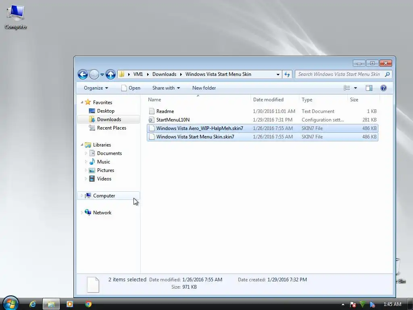The width and height of the screenshot is (413, 310).
Task: Select Network in navigation pane
Action: (102, 212)
